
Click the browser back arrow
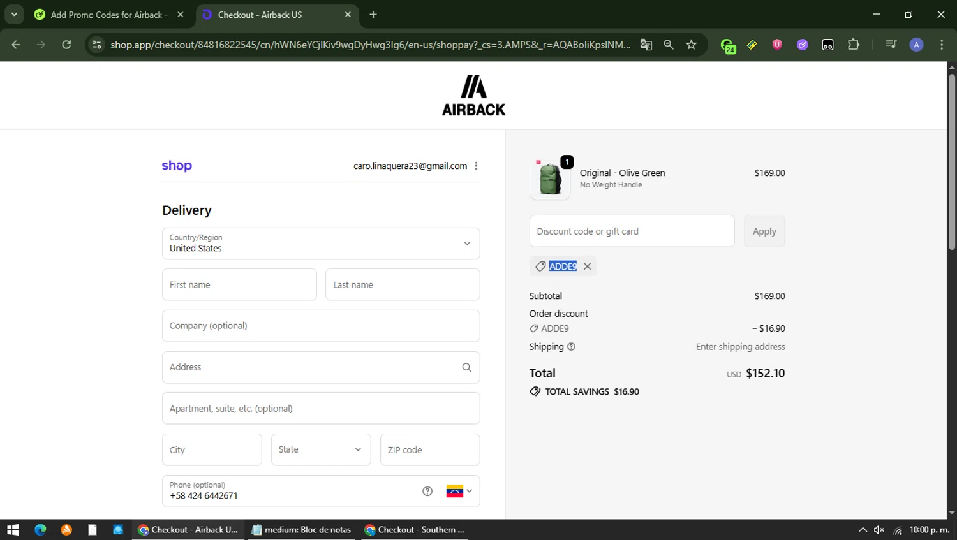(x=16, y=45)
